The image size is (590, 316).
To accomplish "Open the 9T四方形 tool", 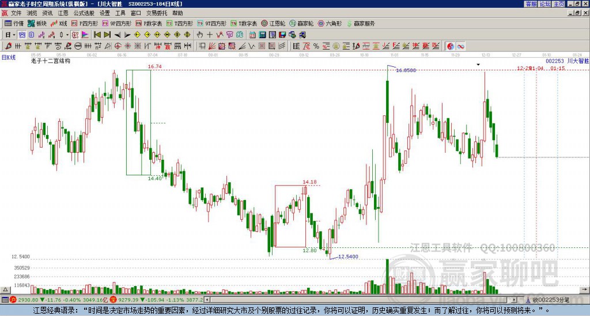I will click(212, 24).
